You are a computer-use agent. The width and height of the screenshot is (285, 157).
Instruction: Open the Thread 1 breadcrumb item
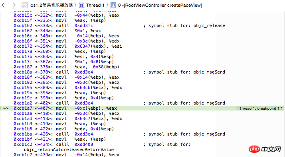[x=95, y=5]
